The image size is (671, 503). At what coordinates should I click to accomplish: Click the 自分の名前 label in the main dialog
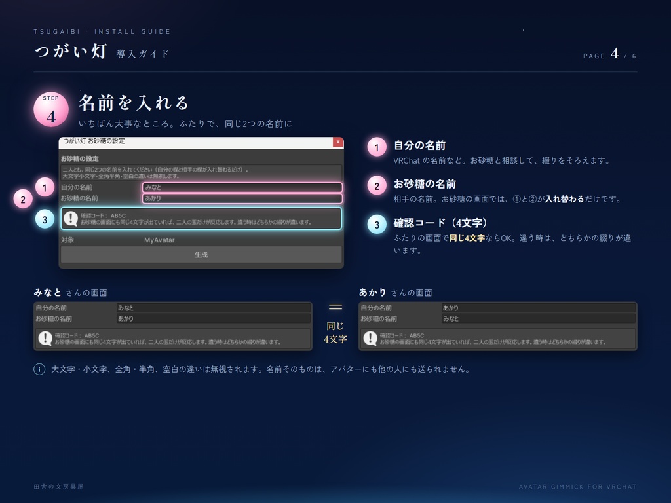pos(77,187)
